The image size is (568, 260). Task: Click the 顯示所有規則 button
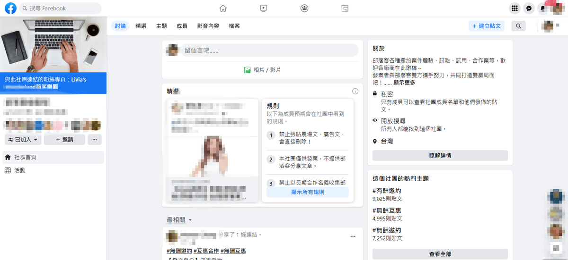(307, 192)
